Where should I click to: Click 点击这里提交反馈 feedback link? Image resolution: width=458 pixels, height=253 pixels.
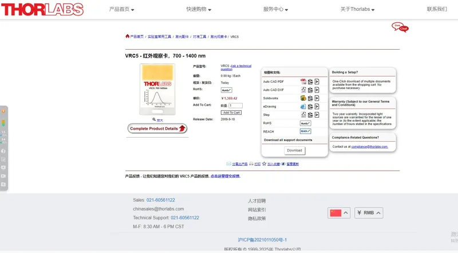(x=225, y=176)
